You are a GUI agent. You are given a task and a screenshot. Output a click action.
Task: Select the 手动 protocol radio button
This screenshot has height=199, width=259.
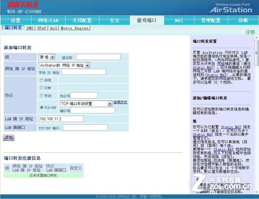coord(42,96)
